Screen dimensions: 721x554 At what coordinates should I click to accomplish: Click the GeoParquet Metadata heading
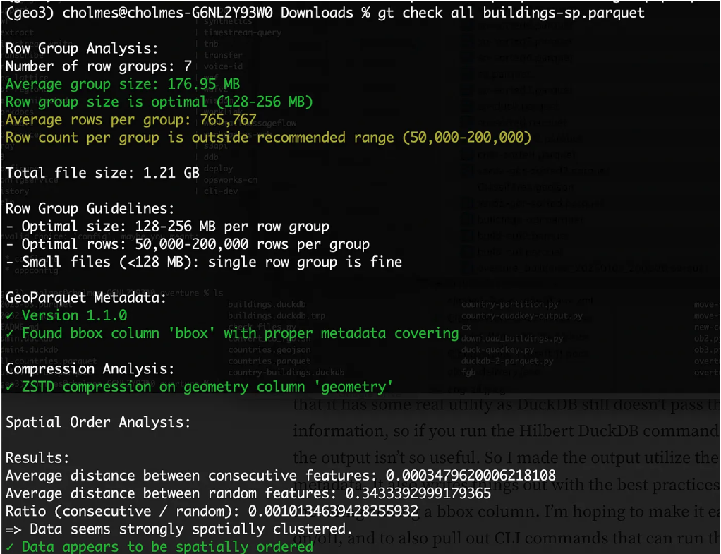pyautogui.click(x=86, y=298)
